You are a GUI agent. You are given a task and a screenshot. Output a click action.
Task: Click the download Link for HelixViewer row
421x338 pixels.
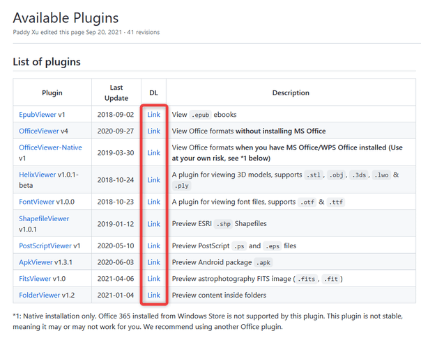click(x=153, y=179)
